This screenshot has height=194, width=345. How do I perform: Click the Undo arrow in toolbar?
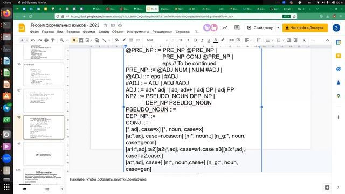point(33,40)
